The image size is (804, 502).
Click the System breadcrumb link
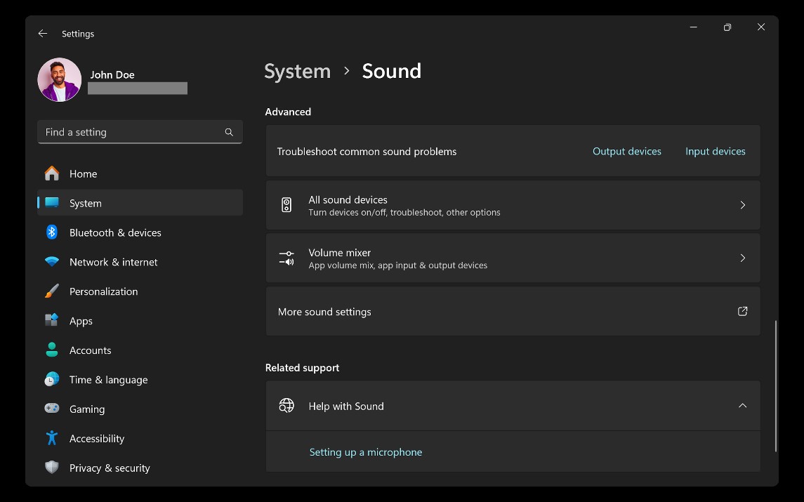pyautogui.click(x=298, y=72)
